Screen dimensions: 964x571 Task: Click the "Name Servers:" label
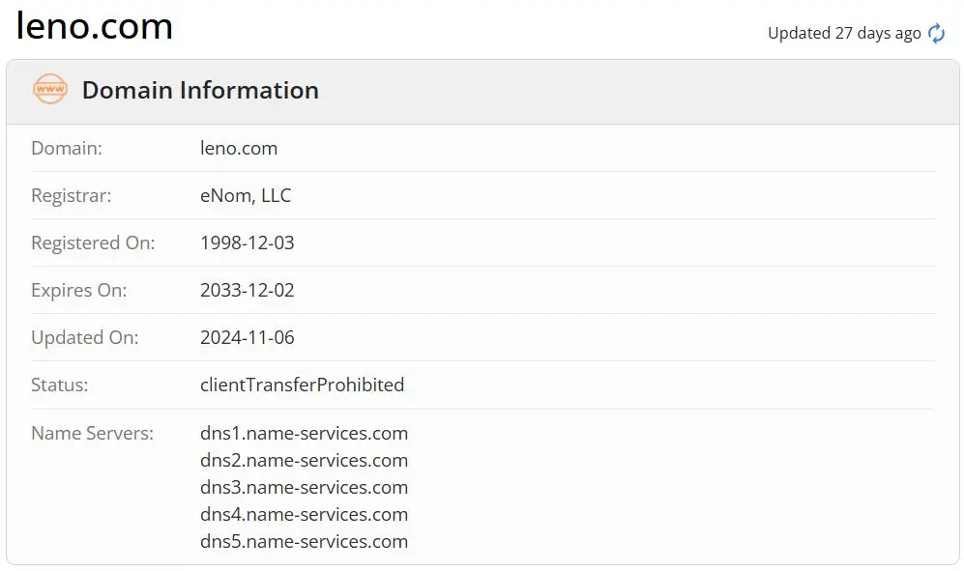tap(92, 433)
